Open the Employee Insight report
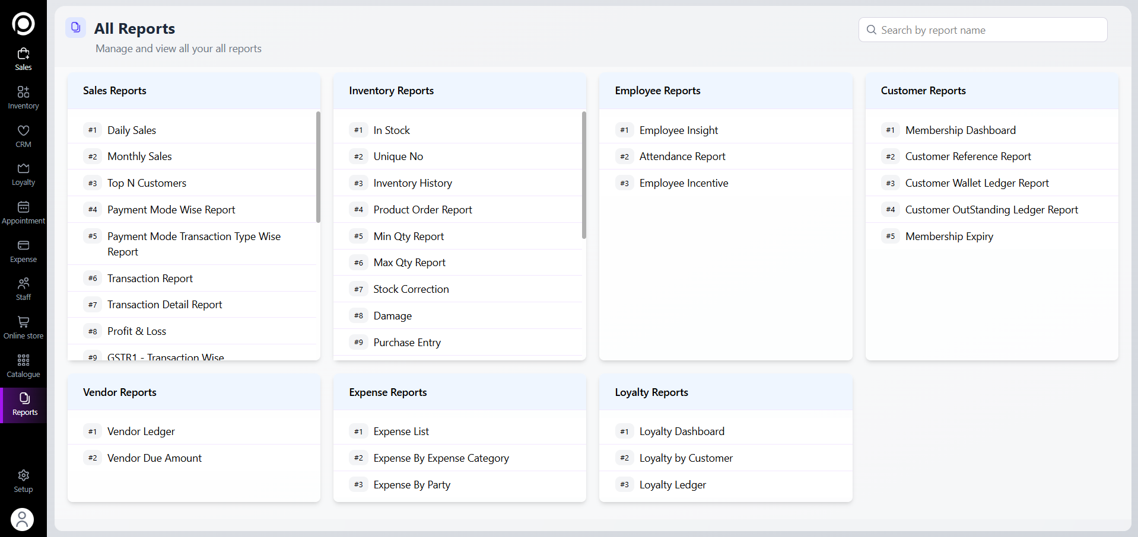The image size is (1138, 537). pos(678,130)
